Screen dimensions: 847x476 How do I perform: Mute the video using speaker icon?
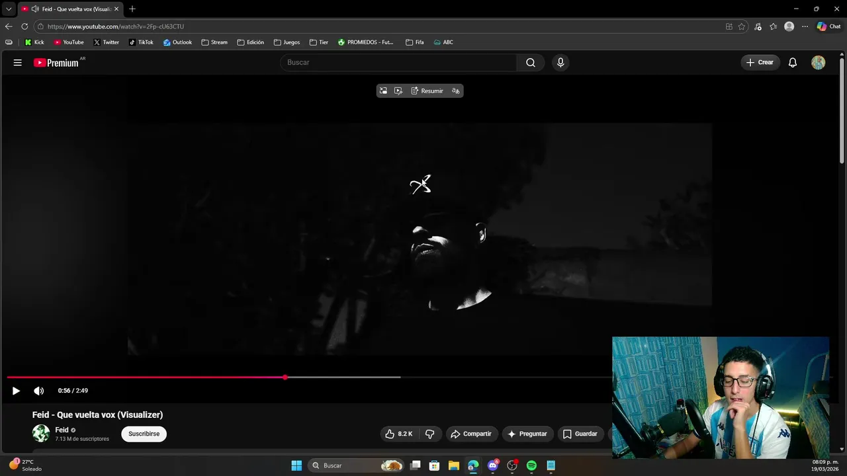39,391
